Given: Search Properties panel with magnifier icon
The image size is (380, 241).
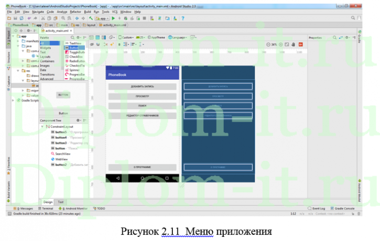Looking at the screenshot, I should tap(334, 38).
